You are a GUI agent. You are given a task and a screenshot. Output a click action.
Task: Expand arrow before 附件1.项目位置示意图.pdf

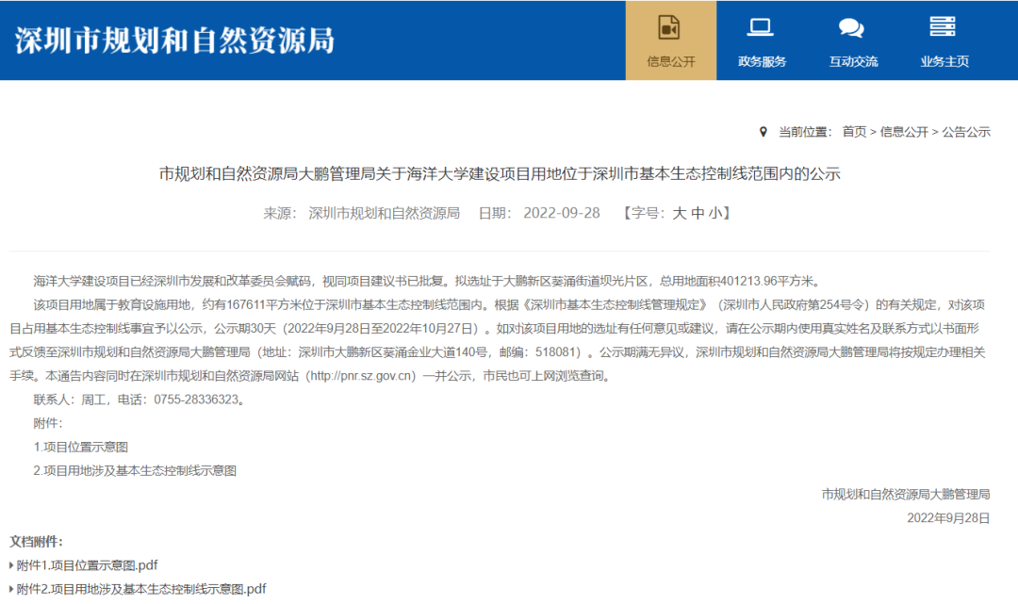pos(11,565)
